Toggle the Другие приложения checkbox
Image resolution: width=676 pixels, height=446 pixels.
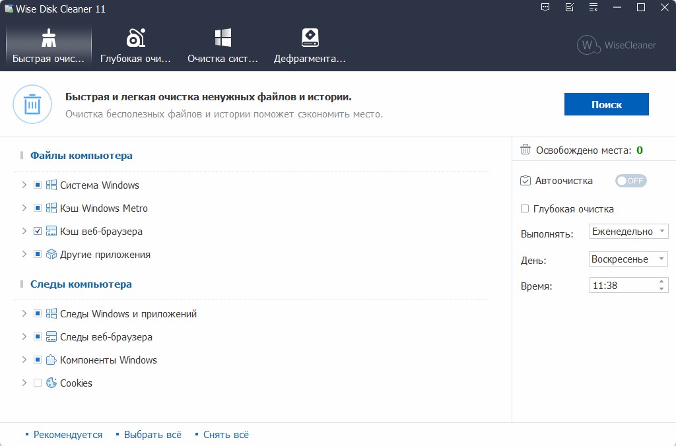click(38, 254)
